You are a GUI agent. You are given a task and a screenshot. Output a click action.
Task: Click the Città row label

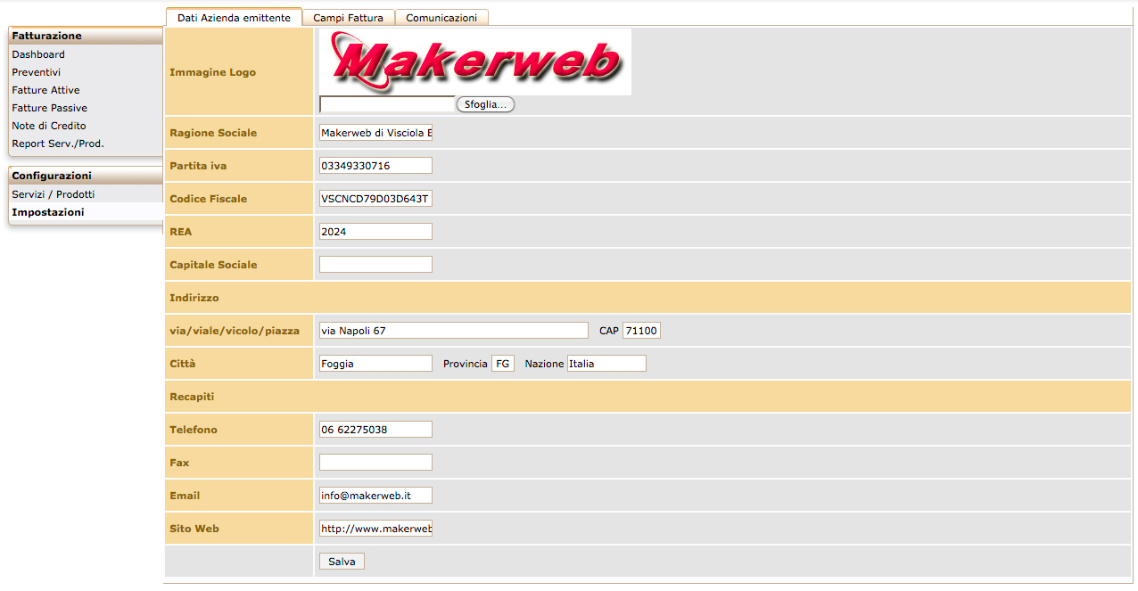coord(183,364)
